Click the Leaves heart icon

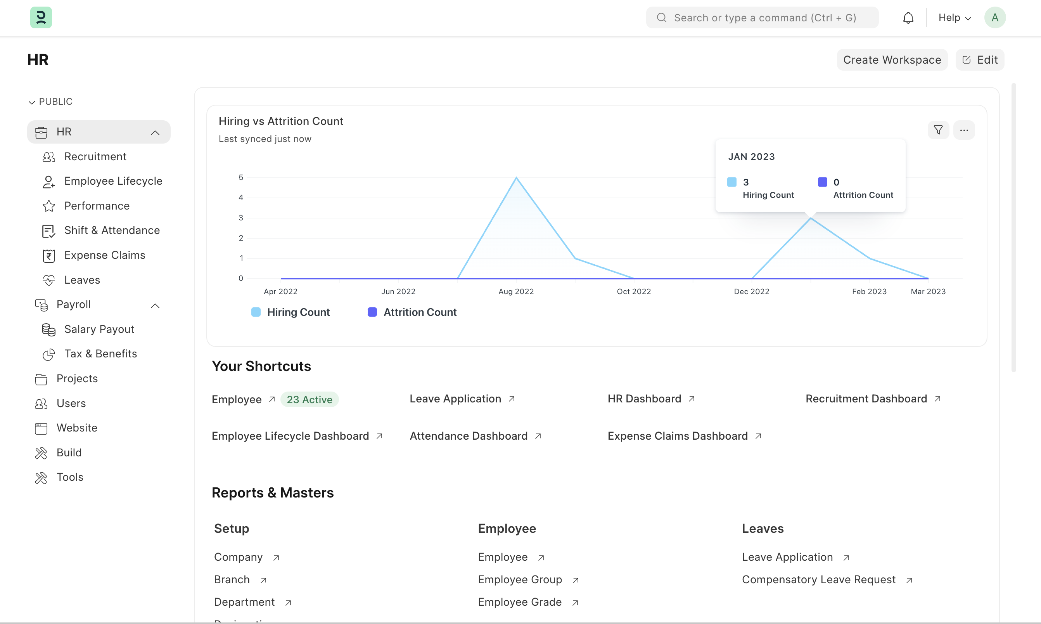coord(49,281)
